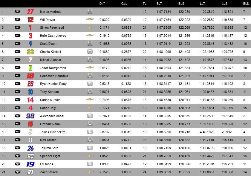Click car number 19 icon for Ed Jones

point(30,164)
